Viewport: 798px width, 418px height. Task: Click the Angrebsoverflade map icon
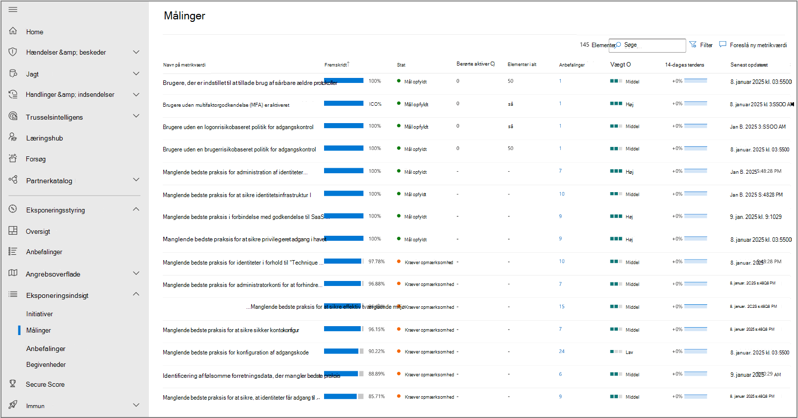[13, 273]
